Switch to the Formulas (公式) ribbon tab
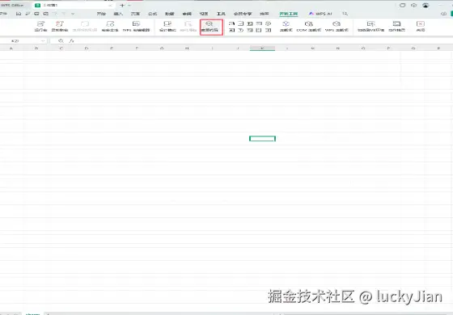 153,14
